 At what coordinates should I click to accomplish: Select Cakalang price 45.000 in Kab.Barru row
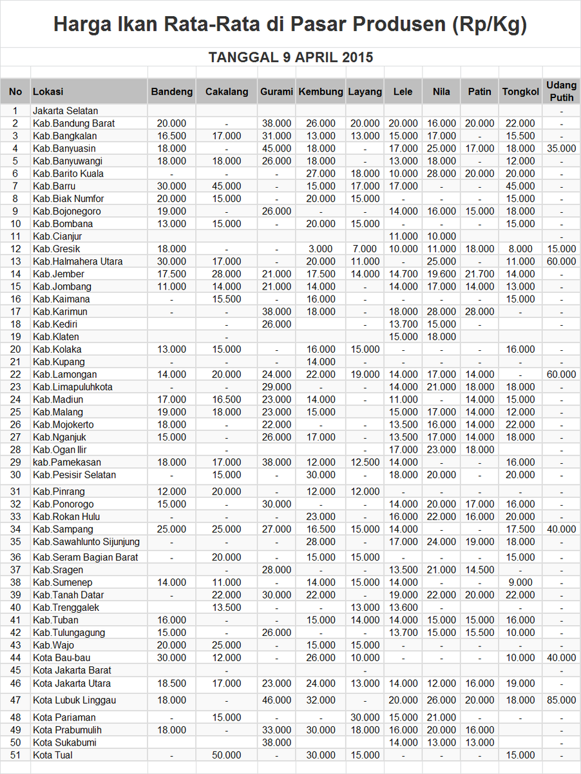click(x=227, y=186)
